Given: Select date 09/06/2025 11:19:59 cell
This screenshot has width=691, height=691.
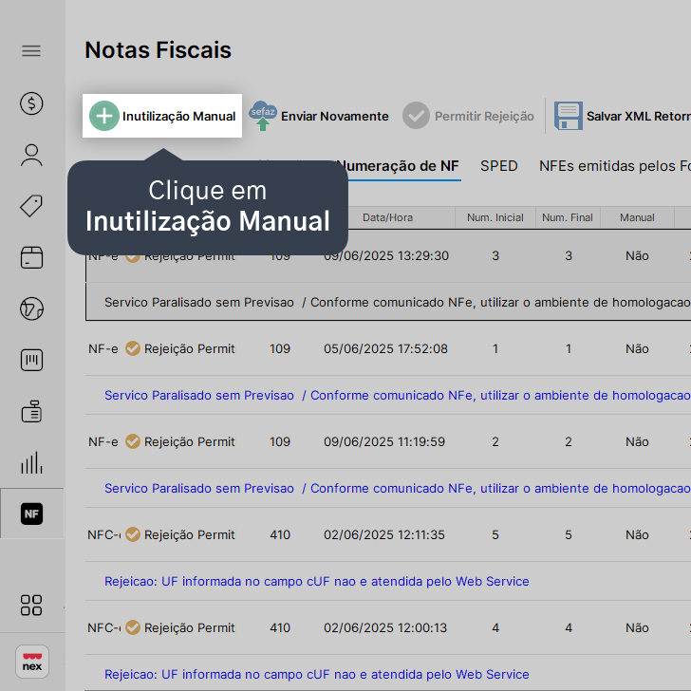Looking at the screenshot, I should [384, 441].
